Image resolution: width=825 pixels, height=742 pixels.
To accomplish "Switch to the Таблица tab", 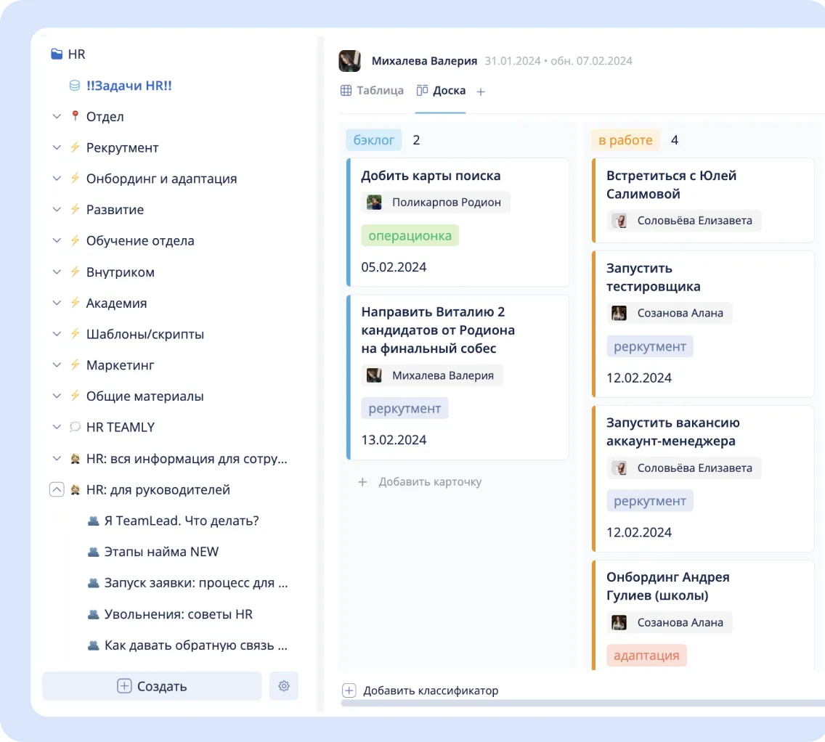I will tap(373, 91).
